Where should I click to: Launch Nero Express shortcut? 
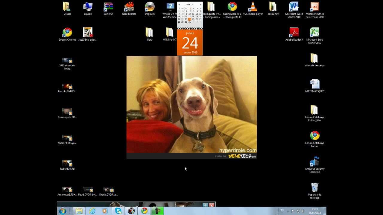(129, 9)
